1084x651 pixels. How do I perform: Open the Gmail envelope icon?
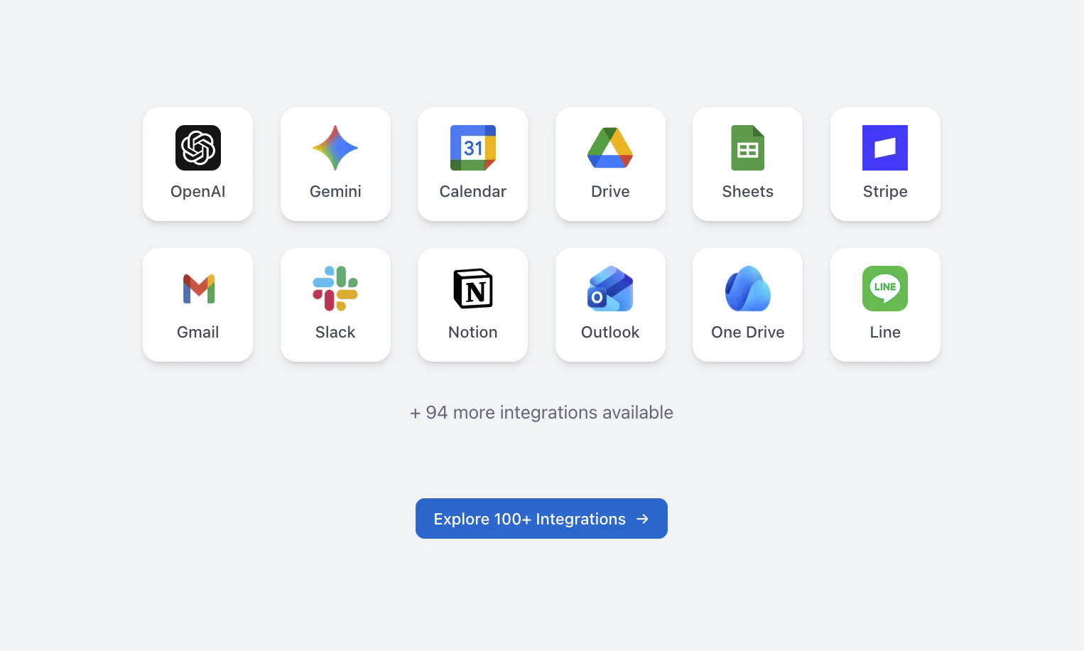[x=198, y=289]
